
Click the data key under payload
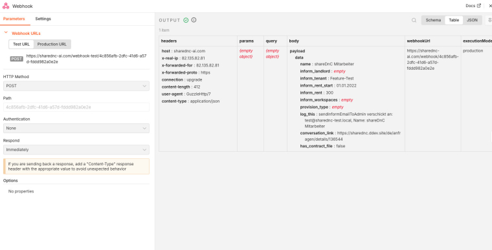299,57
